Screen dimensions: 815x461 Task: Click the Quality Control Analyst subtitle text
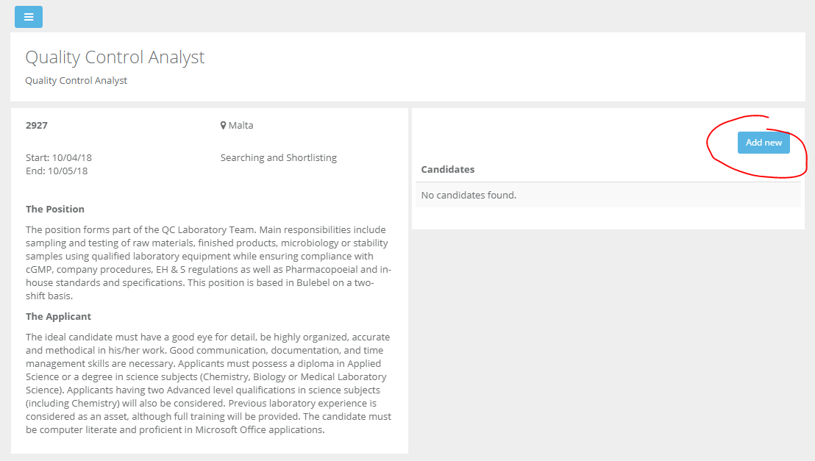76,81
